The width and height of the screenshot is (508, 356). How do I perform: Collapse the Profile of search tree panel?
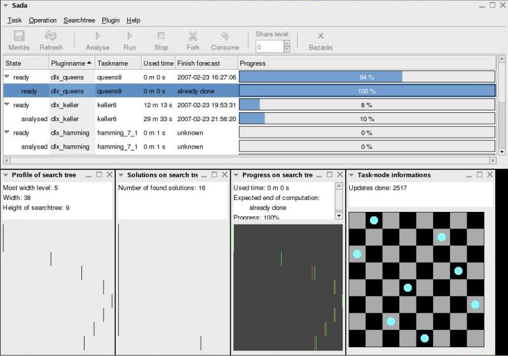click(6, 175)
